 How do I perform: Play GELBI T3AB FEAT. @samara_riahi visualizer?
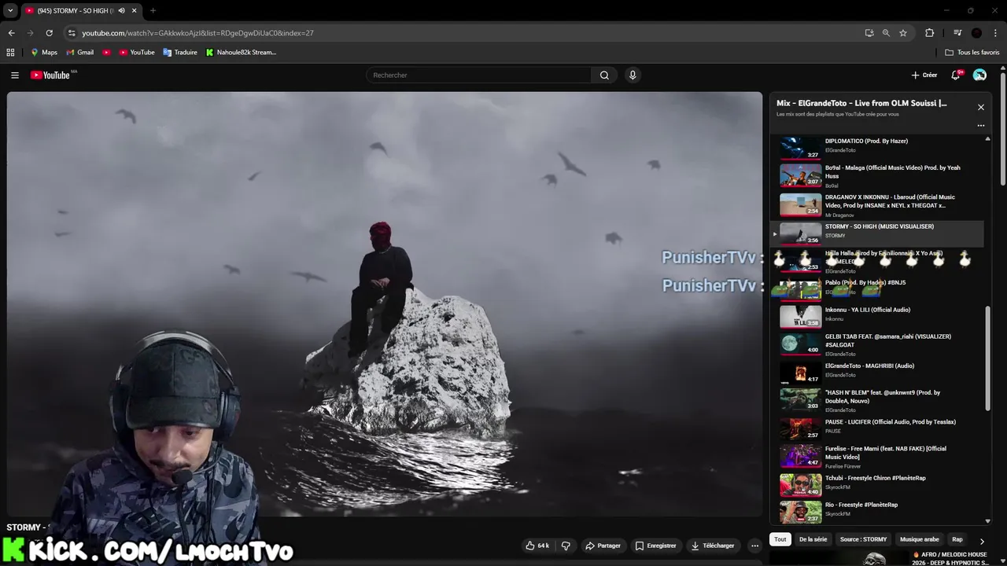(x=876, y=344)
